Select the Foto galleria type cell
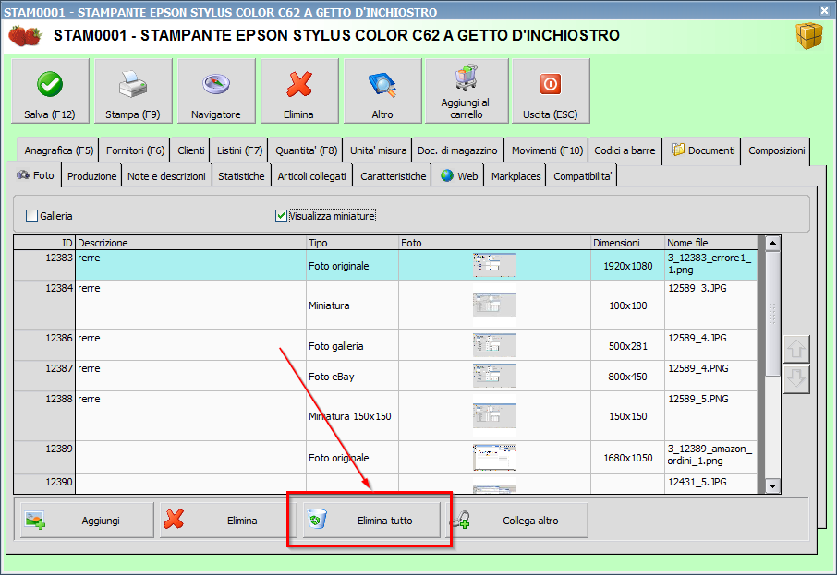837x575 pixels. coord(352,345)
